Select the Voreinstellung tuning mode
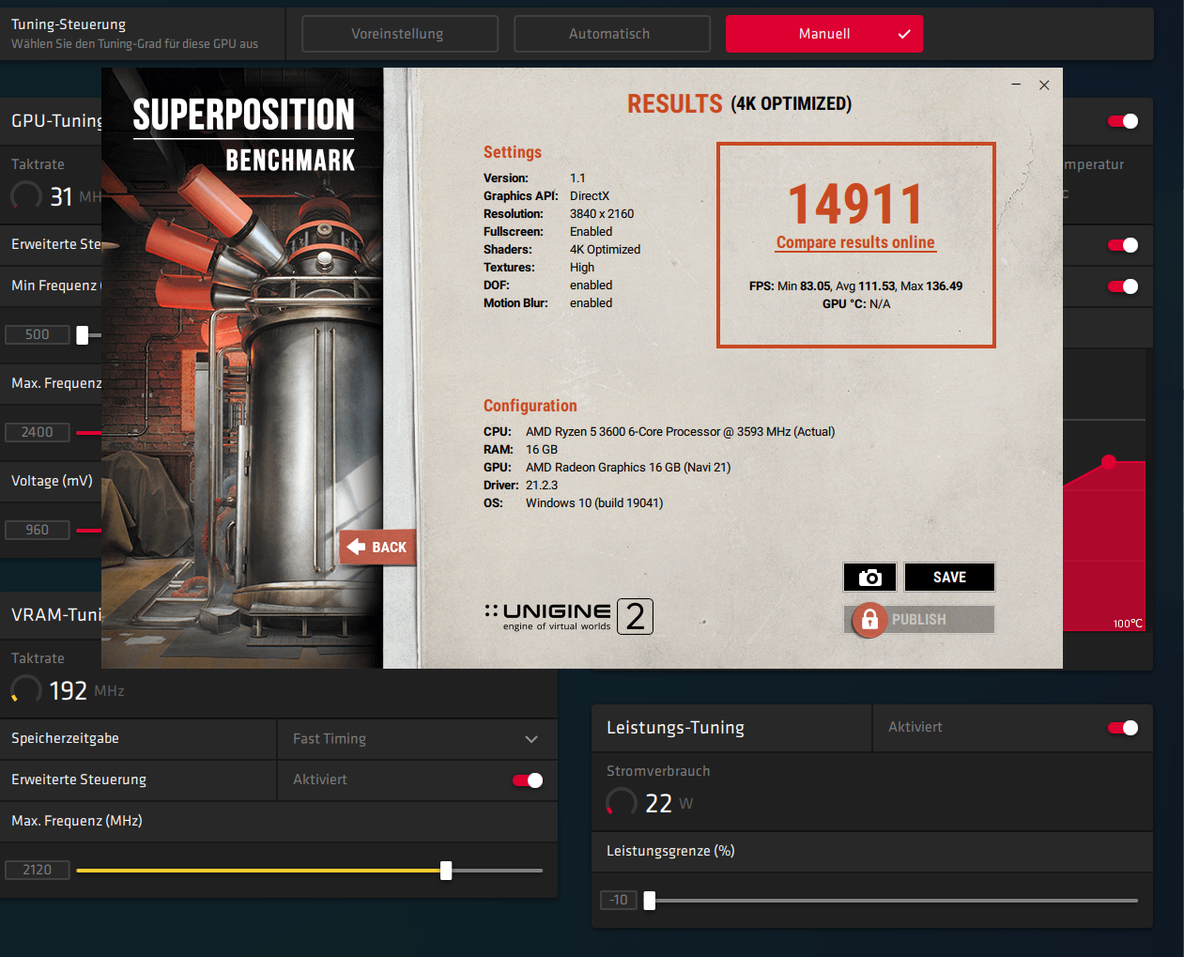 [399, 34]
